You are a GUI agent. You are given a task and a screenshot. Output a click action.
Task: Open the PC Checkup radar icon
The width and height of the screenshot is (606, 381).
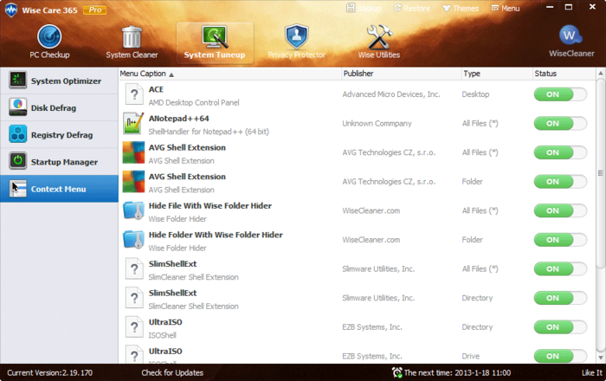coord(49,36)
